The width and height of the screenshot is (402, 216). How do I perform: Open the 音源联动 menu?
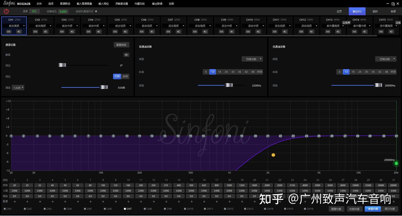click(65, 4)
